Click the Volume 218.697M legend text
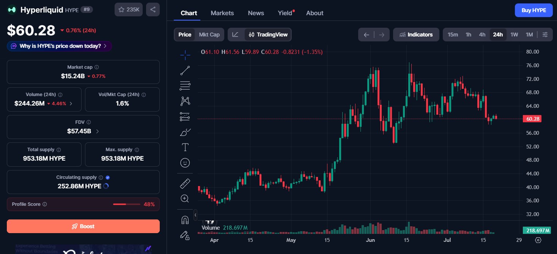The image size is (557, 254). (x=225, y=227)
